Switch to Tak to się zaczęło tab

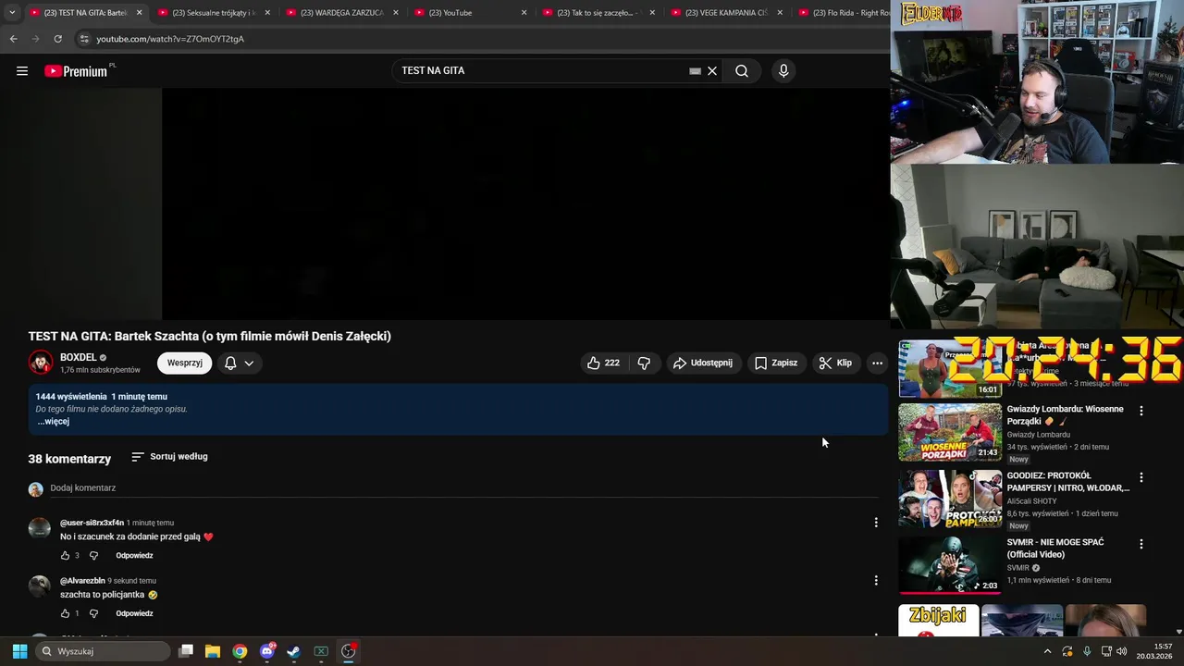pyautogui.click(x=598, y=13)
